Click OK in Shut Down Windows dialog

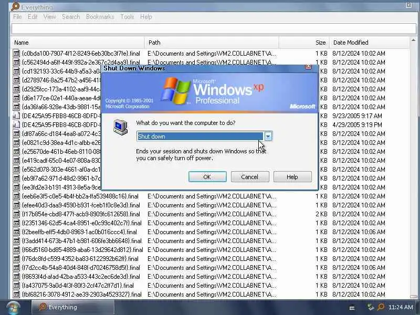(207, 177)
